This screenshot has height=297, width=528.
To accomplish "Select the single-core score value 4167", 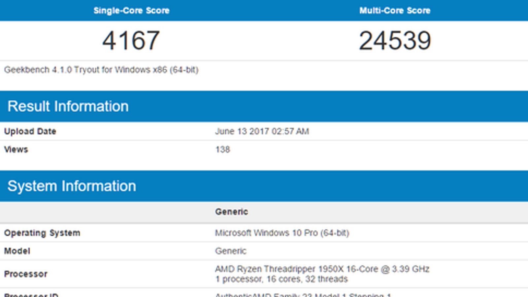I will coord(131,41).
